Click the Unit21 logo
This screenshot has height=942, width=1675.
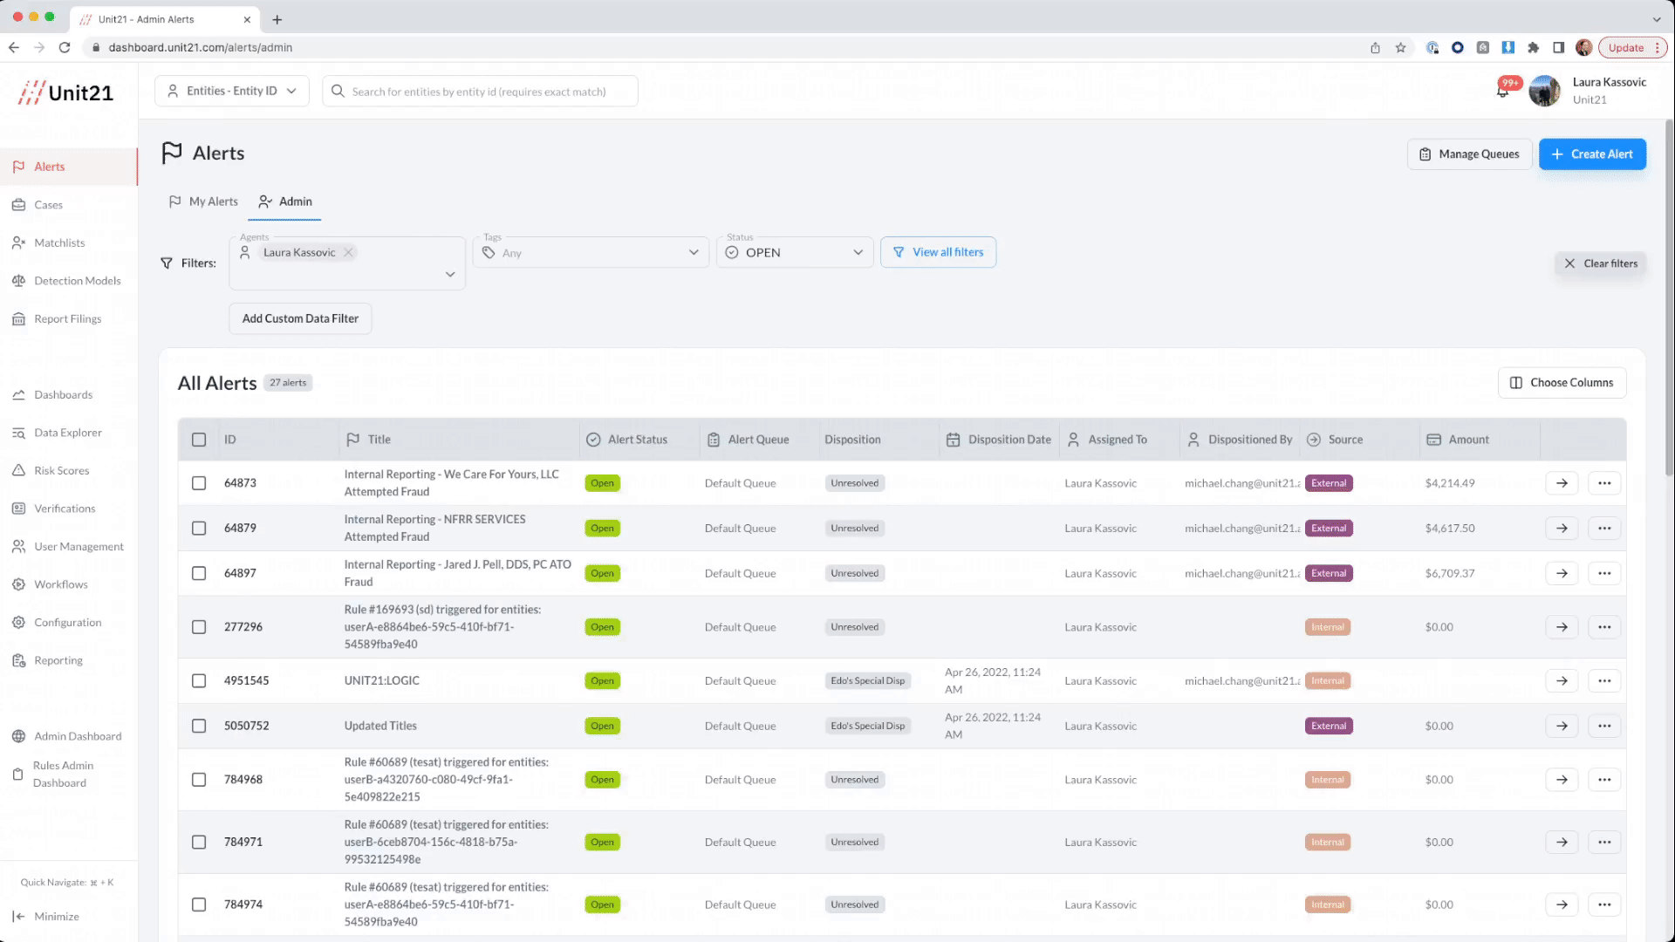click(66, 92)
